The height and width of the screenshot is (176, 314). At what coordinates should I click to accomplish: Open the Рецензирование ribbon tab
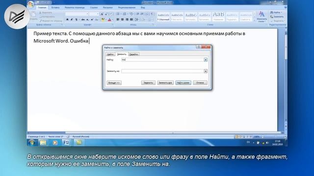(x=127, y=8)
